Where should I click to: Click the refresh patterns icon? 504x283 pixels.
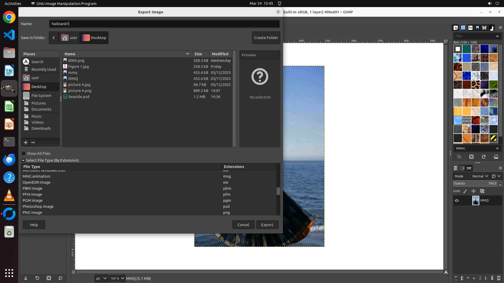point(484,157)
